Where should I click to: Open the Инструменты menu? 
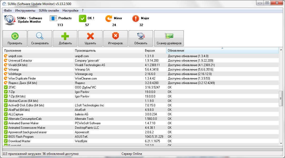[25, 11]
